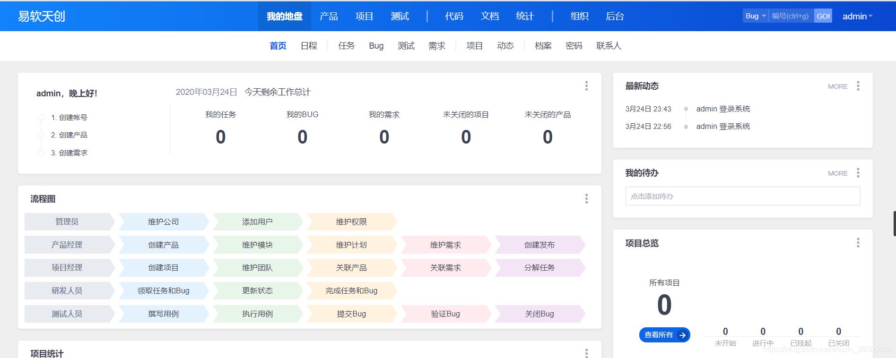Click the collapsed side handle at right edge

coord(894,223)
